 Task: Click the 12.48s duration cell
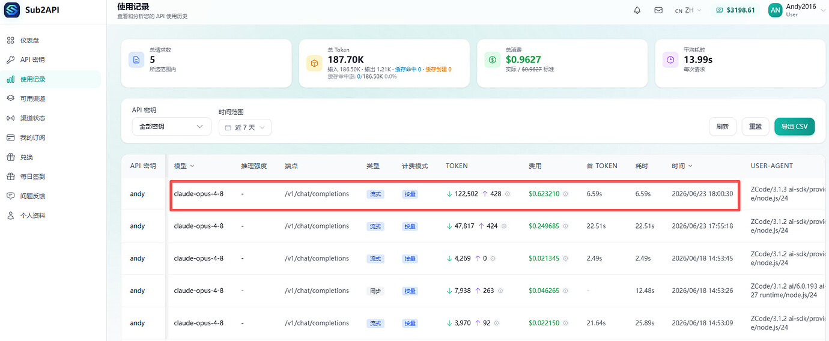pyautogui.click(x=645, y=291)
